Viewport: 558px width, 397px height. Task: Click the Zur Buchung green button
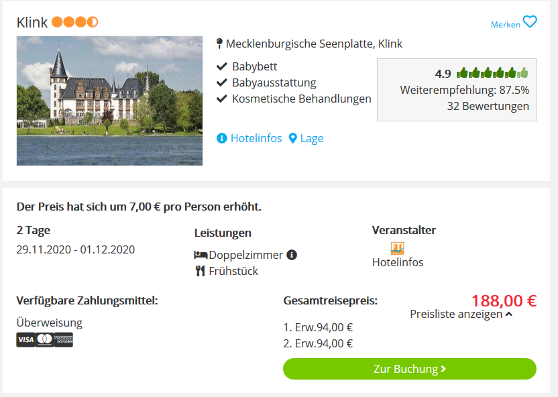pyautogui.click(x=410, y=369)
